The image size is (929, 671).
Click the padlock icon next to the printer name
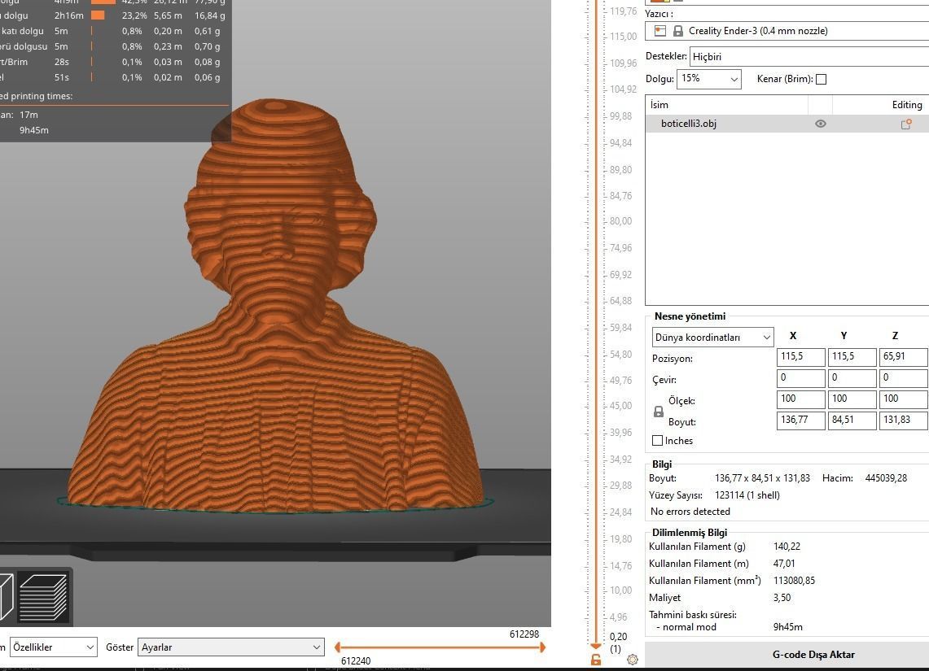677,31
